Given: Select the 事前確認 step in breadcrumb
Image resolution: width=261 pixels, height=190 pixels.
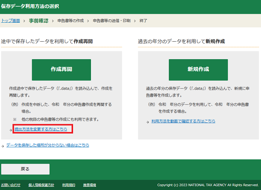Looking at the screenshot, I should click(38, 20).
